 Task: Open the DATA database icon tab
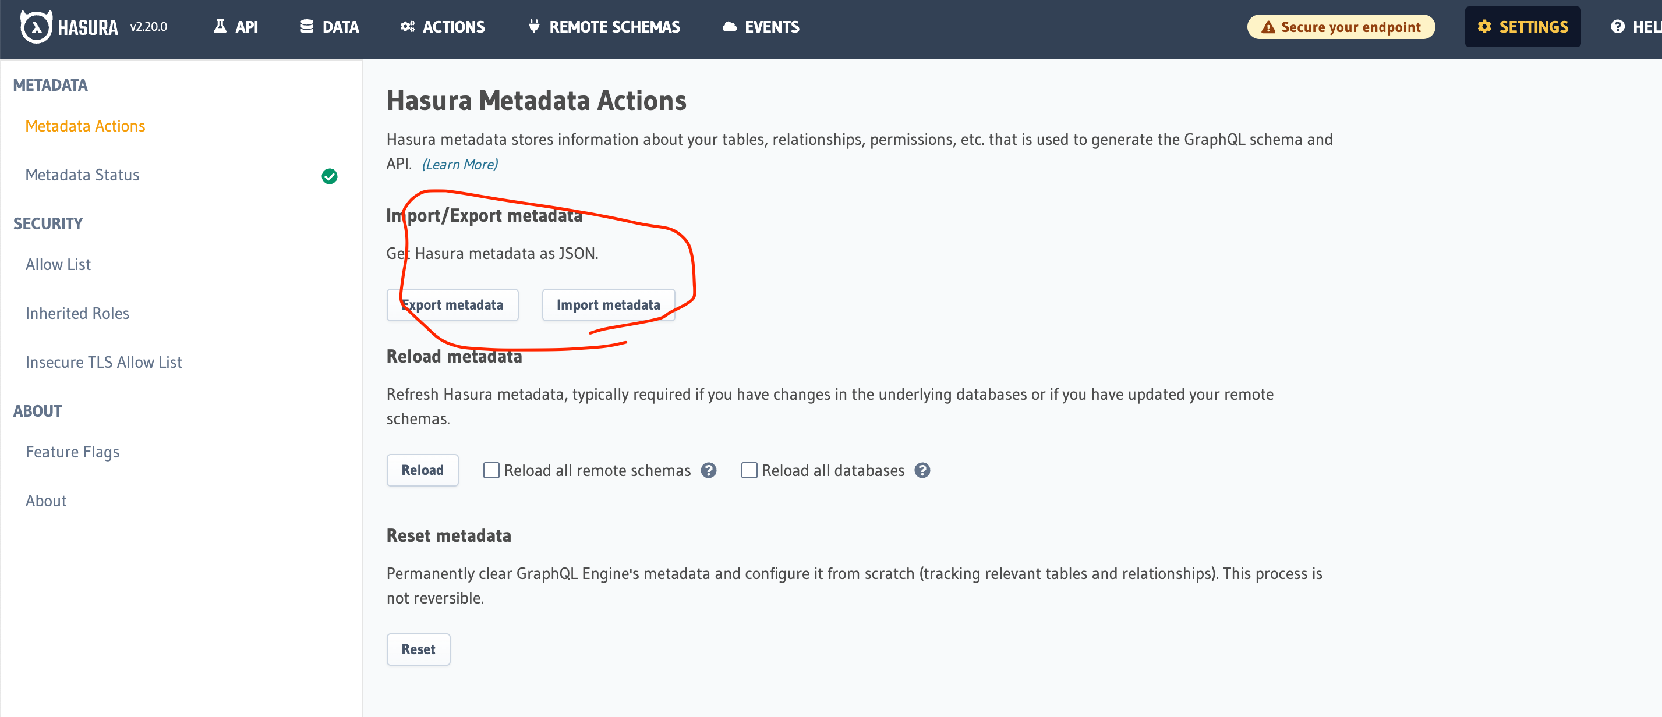tap(307, 26)
